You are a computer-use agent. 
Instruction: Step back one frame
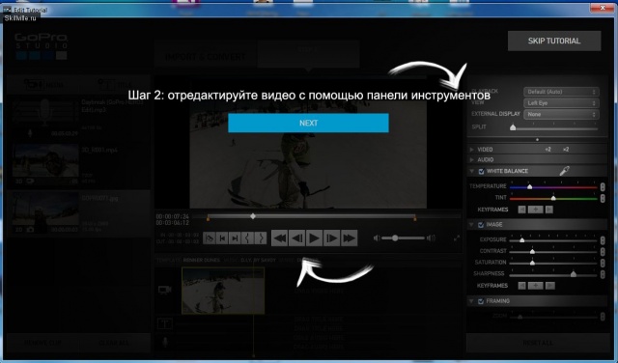296,238
